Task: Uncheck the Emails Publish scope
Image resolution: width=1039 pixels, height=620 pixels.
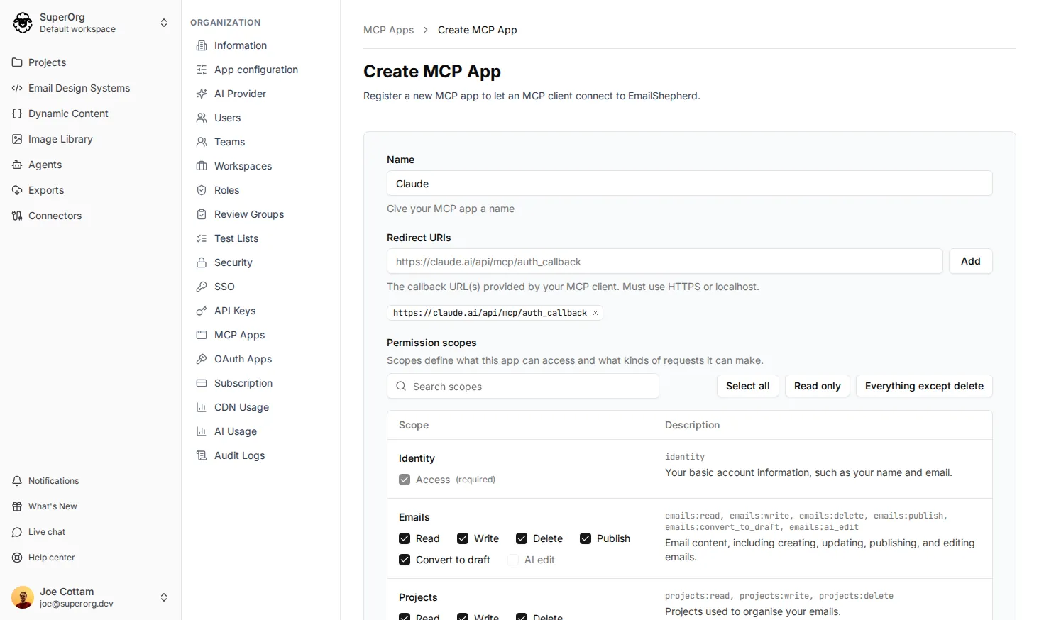Action: coord(586,538)
